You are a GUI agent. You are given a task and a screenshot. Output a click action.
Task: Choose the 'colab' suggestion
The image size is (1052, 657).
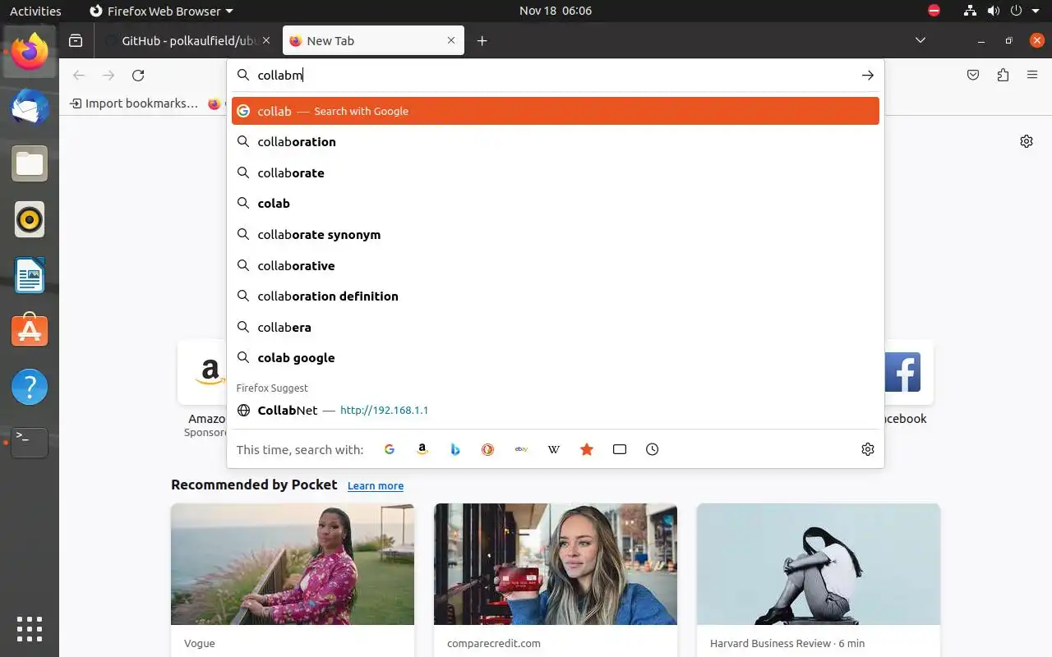[556, 204]
